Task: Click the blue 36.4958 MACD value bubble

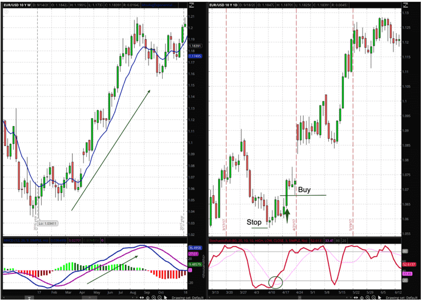Action: tap(195, 248)
